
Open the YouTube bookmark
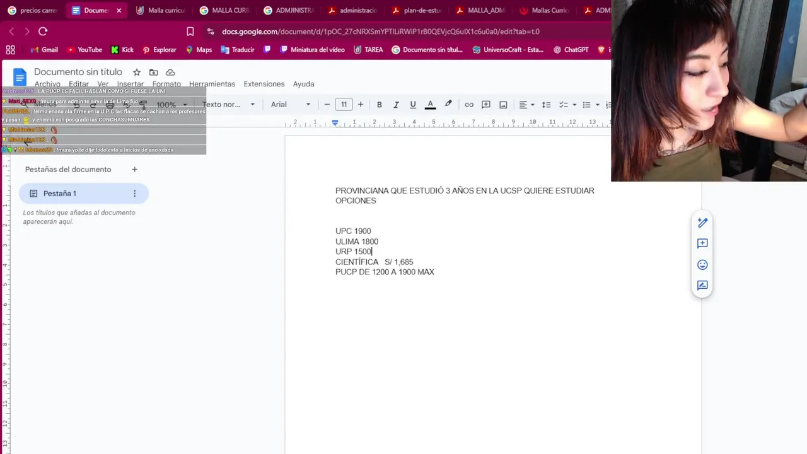[84, 50]
